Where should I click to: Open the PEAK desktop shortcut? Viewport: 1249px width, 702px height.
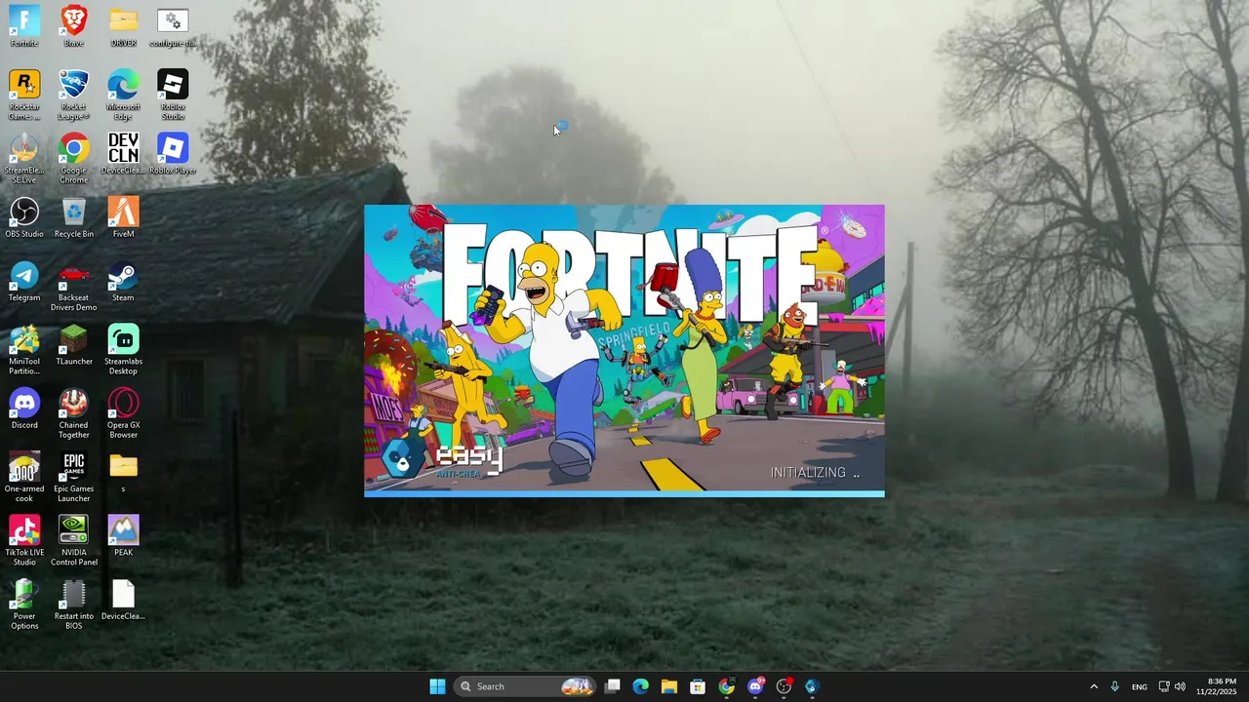(123, 536)
